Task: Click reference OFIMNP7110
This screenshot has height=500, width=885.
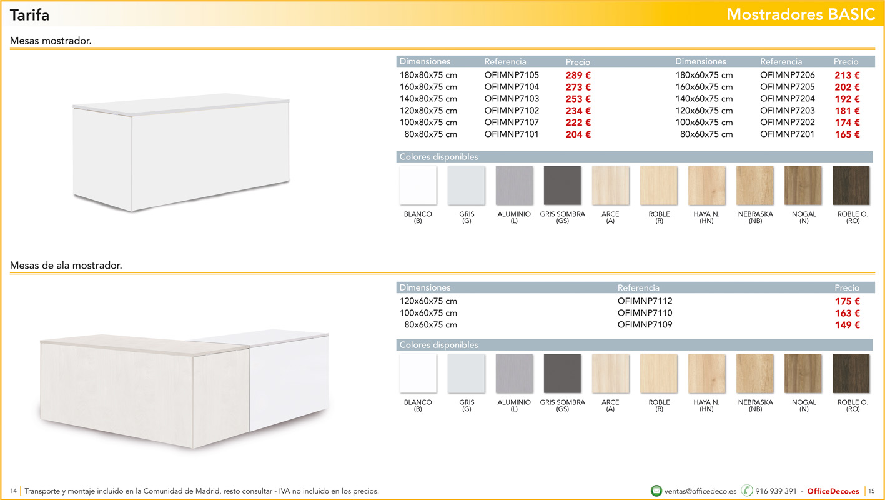Action: [x=645, y=313]
